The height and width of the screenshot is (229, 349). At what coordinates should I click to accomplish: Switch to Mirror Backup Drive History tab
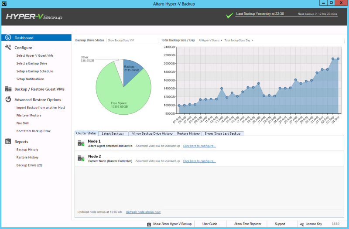point(152,133)
